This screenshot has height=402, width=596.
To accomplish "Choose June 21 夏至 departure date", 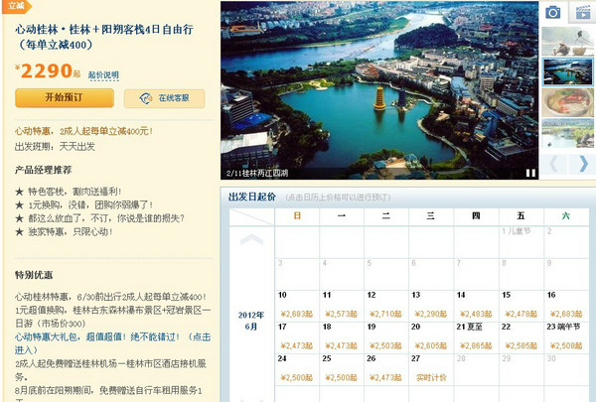I will 475,336.
